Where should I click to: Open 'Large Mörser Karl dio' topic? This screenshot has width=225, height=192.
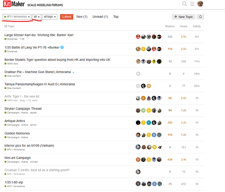39,35
